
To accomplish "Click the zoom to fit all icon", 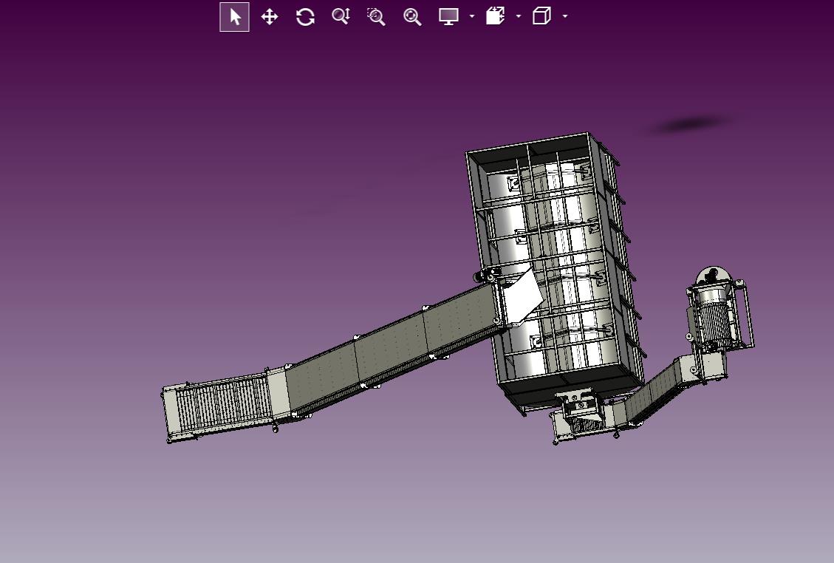I will coord(412,17).
